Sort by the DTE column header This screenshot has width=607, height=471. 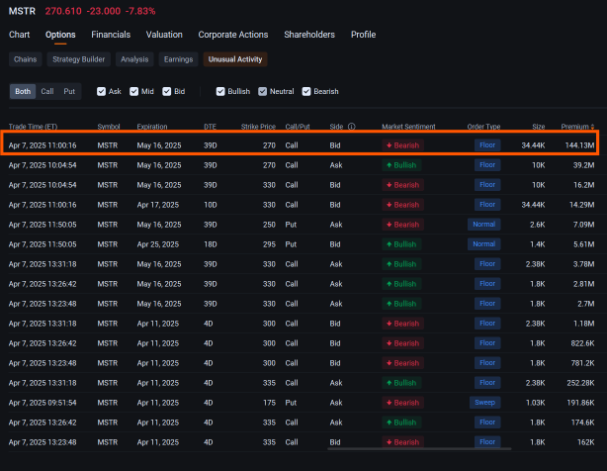(x=210, y=127)
